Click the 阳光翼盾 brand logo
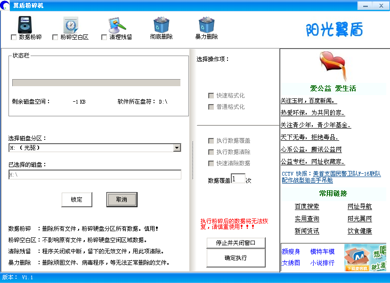The width and height of the screenshot is (390, 283). pos(334,29)
